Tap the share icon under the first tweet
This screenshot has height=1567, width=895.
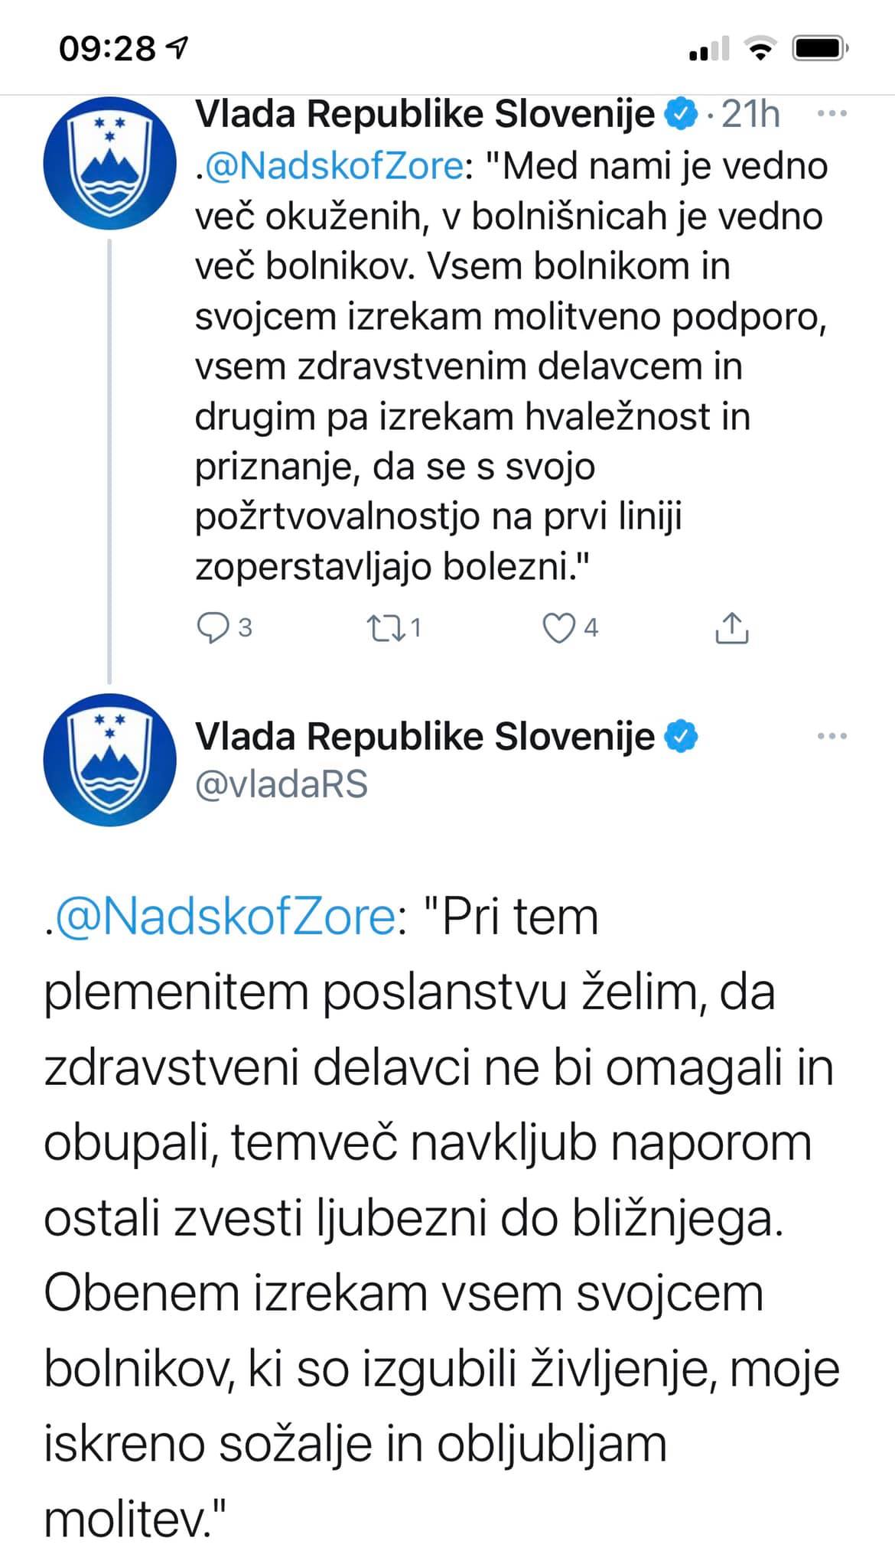click(731, 627)
